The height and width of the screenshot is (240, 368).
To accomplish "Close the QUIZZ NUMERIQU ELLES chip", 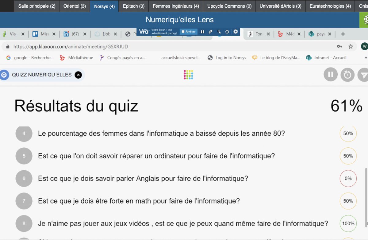I will pos(78,75).
